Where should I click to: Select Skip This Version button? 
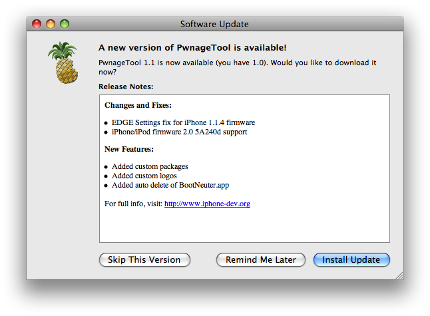[144, 260]
